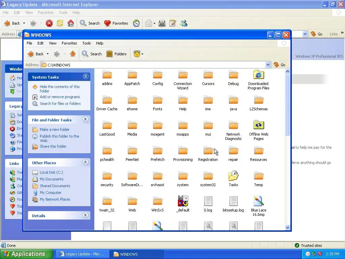Click Home icon in Internet Explorer toolbar
The height and width of the screenshot is (259, 345).
[x=71, y=23]
